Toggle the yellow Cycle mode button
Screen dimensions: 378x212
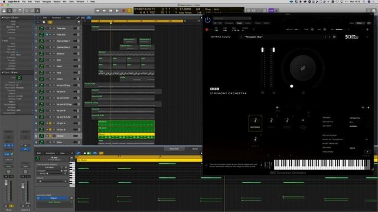click(x=130, y=11)
